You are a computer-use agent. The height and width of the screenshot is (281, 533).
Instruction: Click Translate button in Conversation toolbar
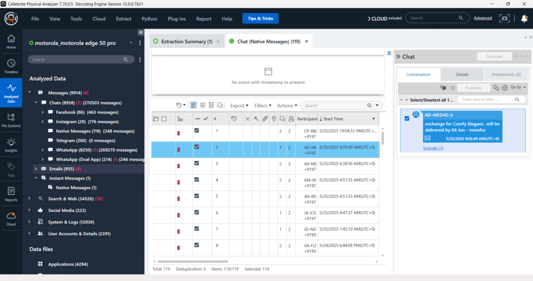pos(474,88)
